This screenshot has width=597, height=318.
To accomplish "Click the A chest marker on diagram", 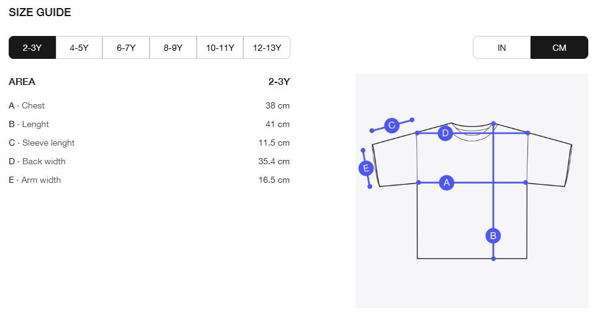I will (447, 183).
